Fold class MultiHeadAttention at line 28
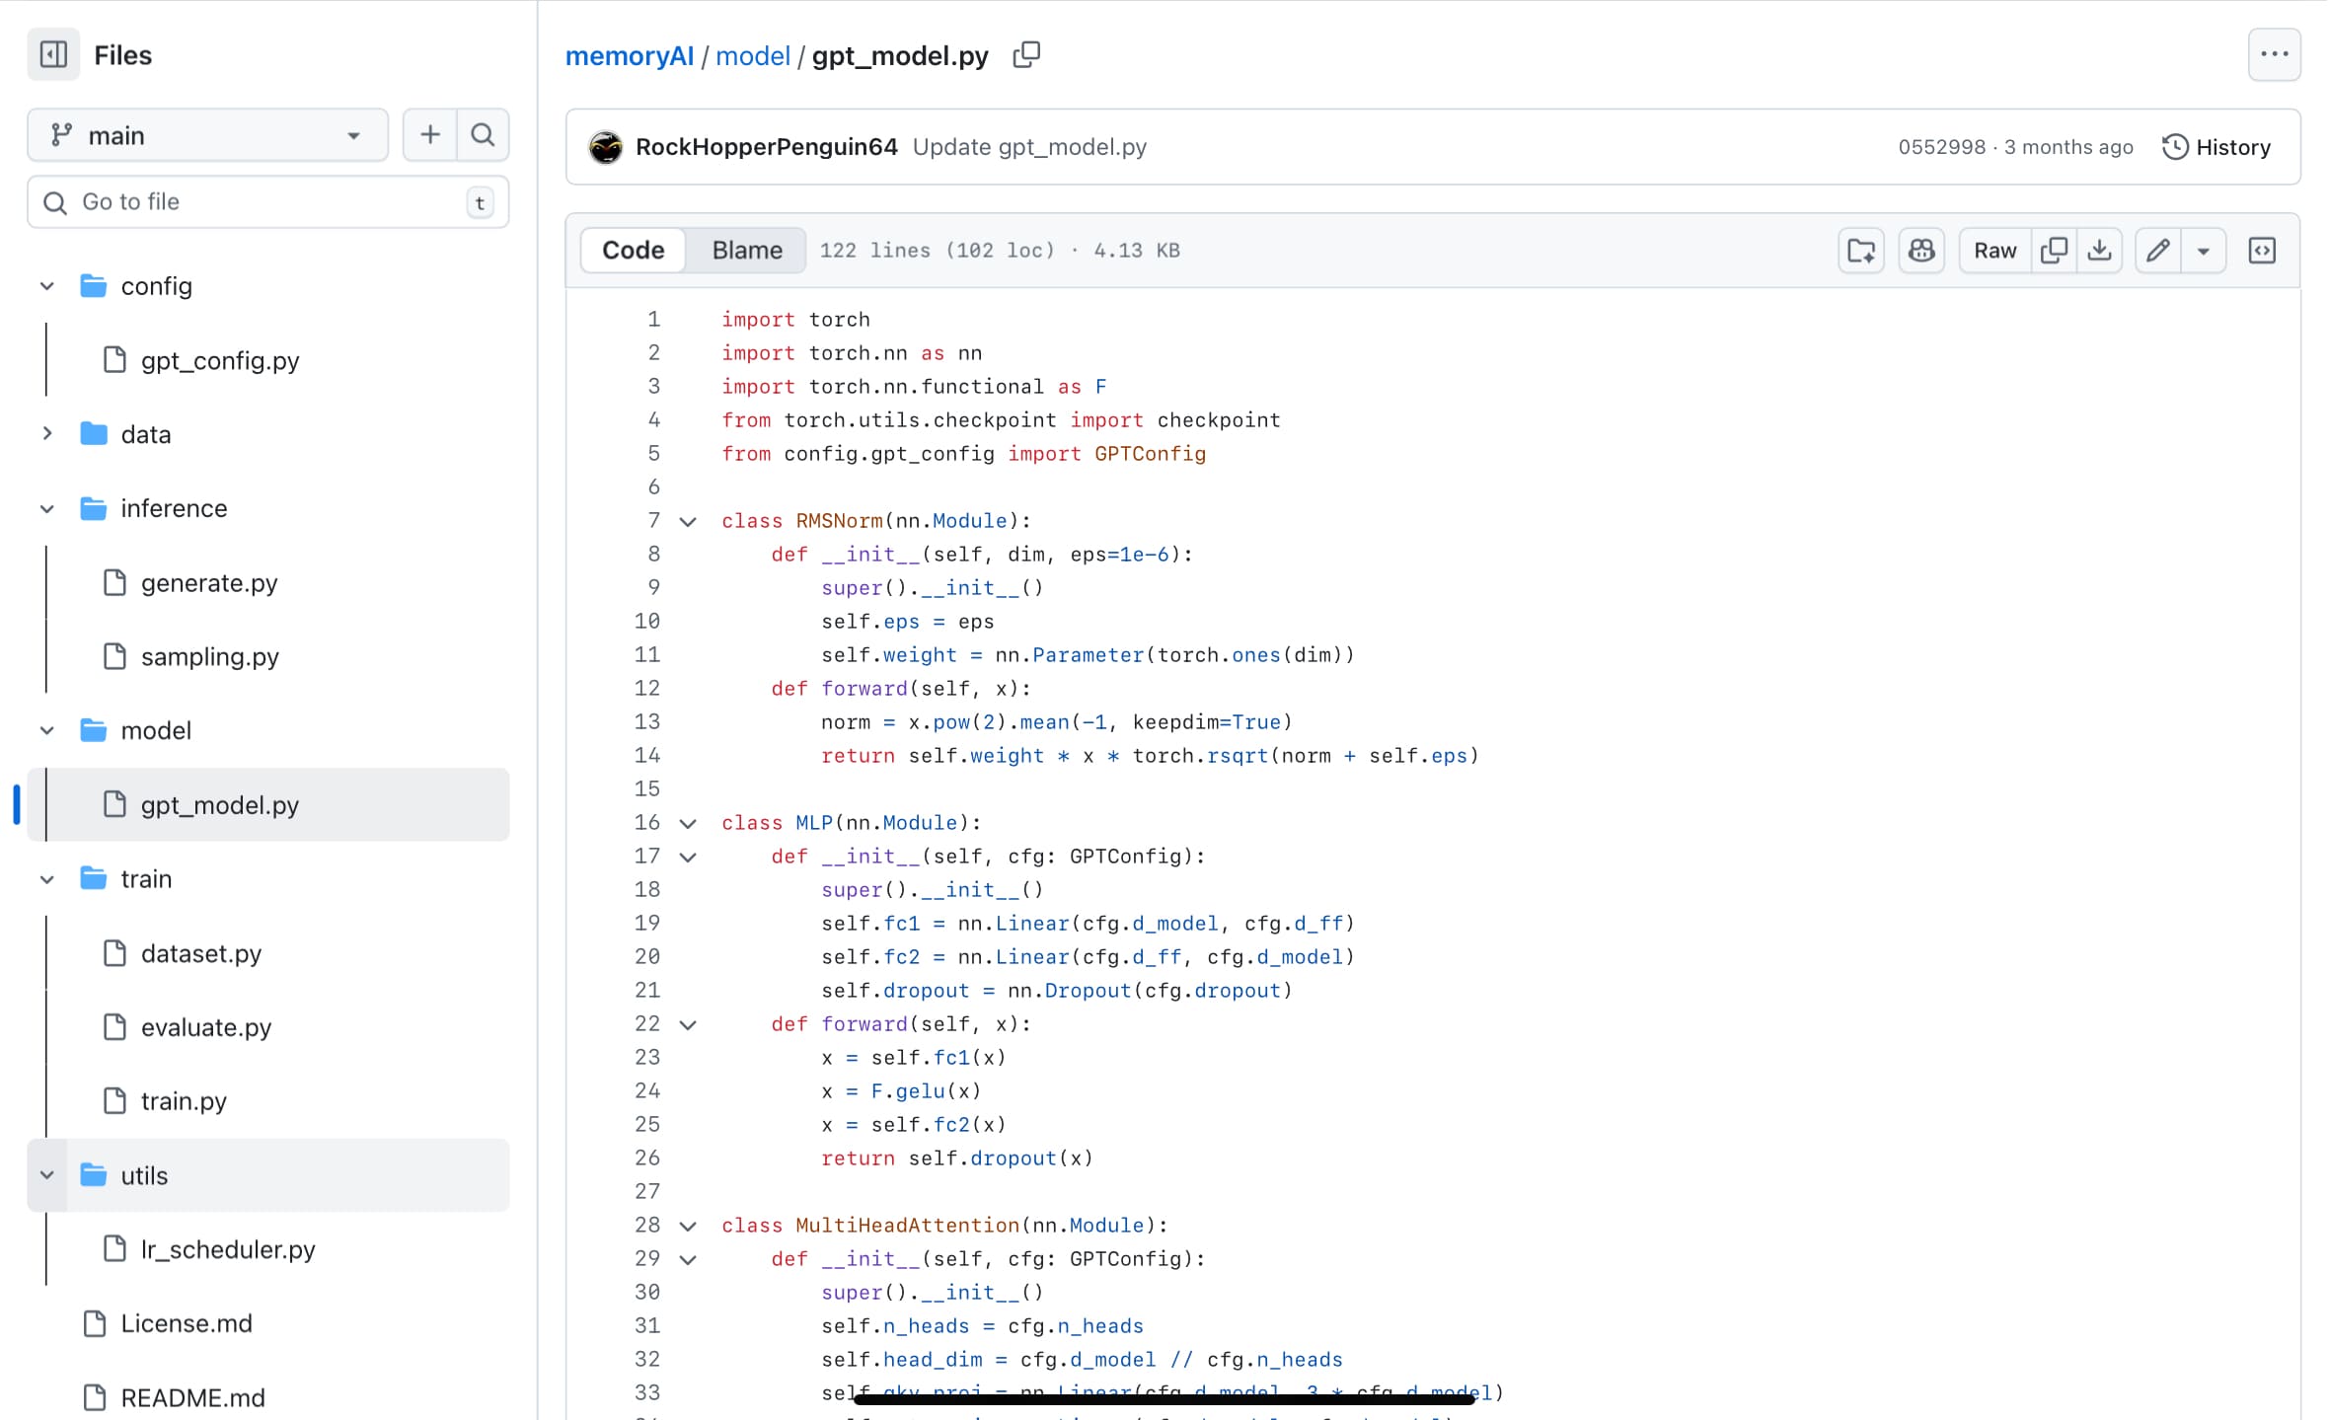The height and width of the screenshot is (1420, 2329). pos(688,1226)
